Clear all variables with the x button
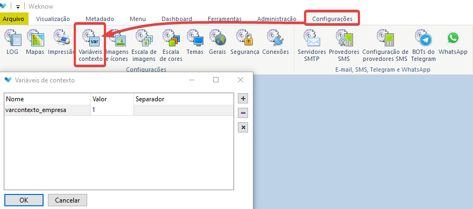The width and height of the screenshot is (473, 209). click(243, 128)
